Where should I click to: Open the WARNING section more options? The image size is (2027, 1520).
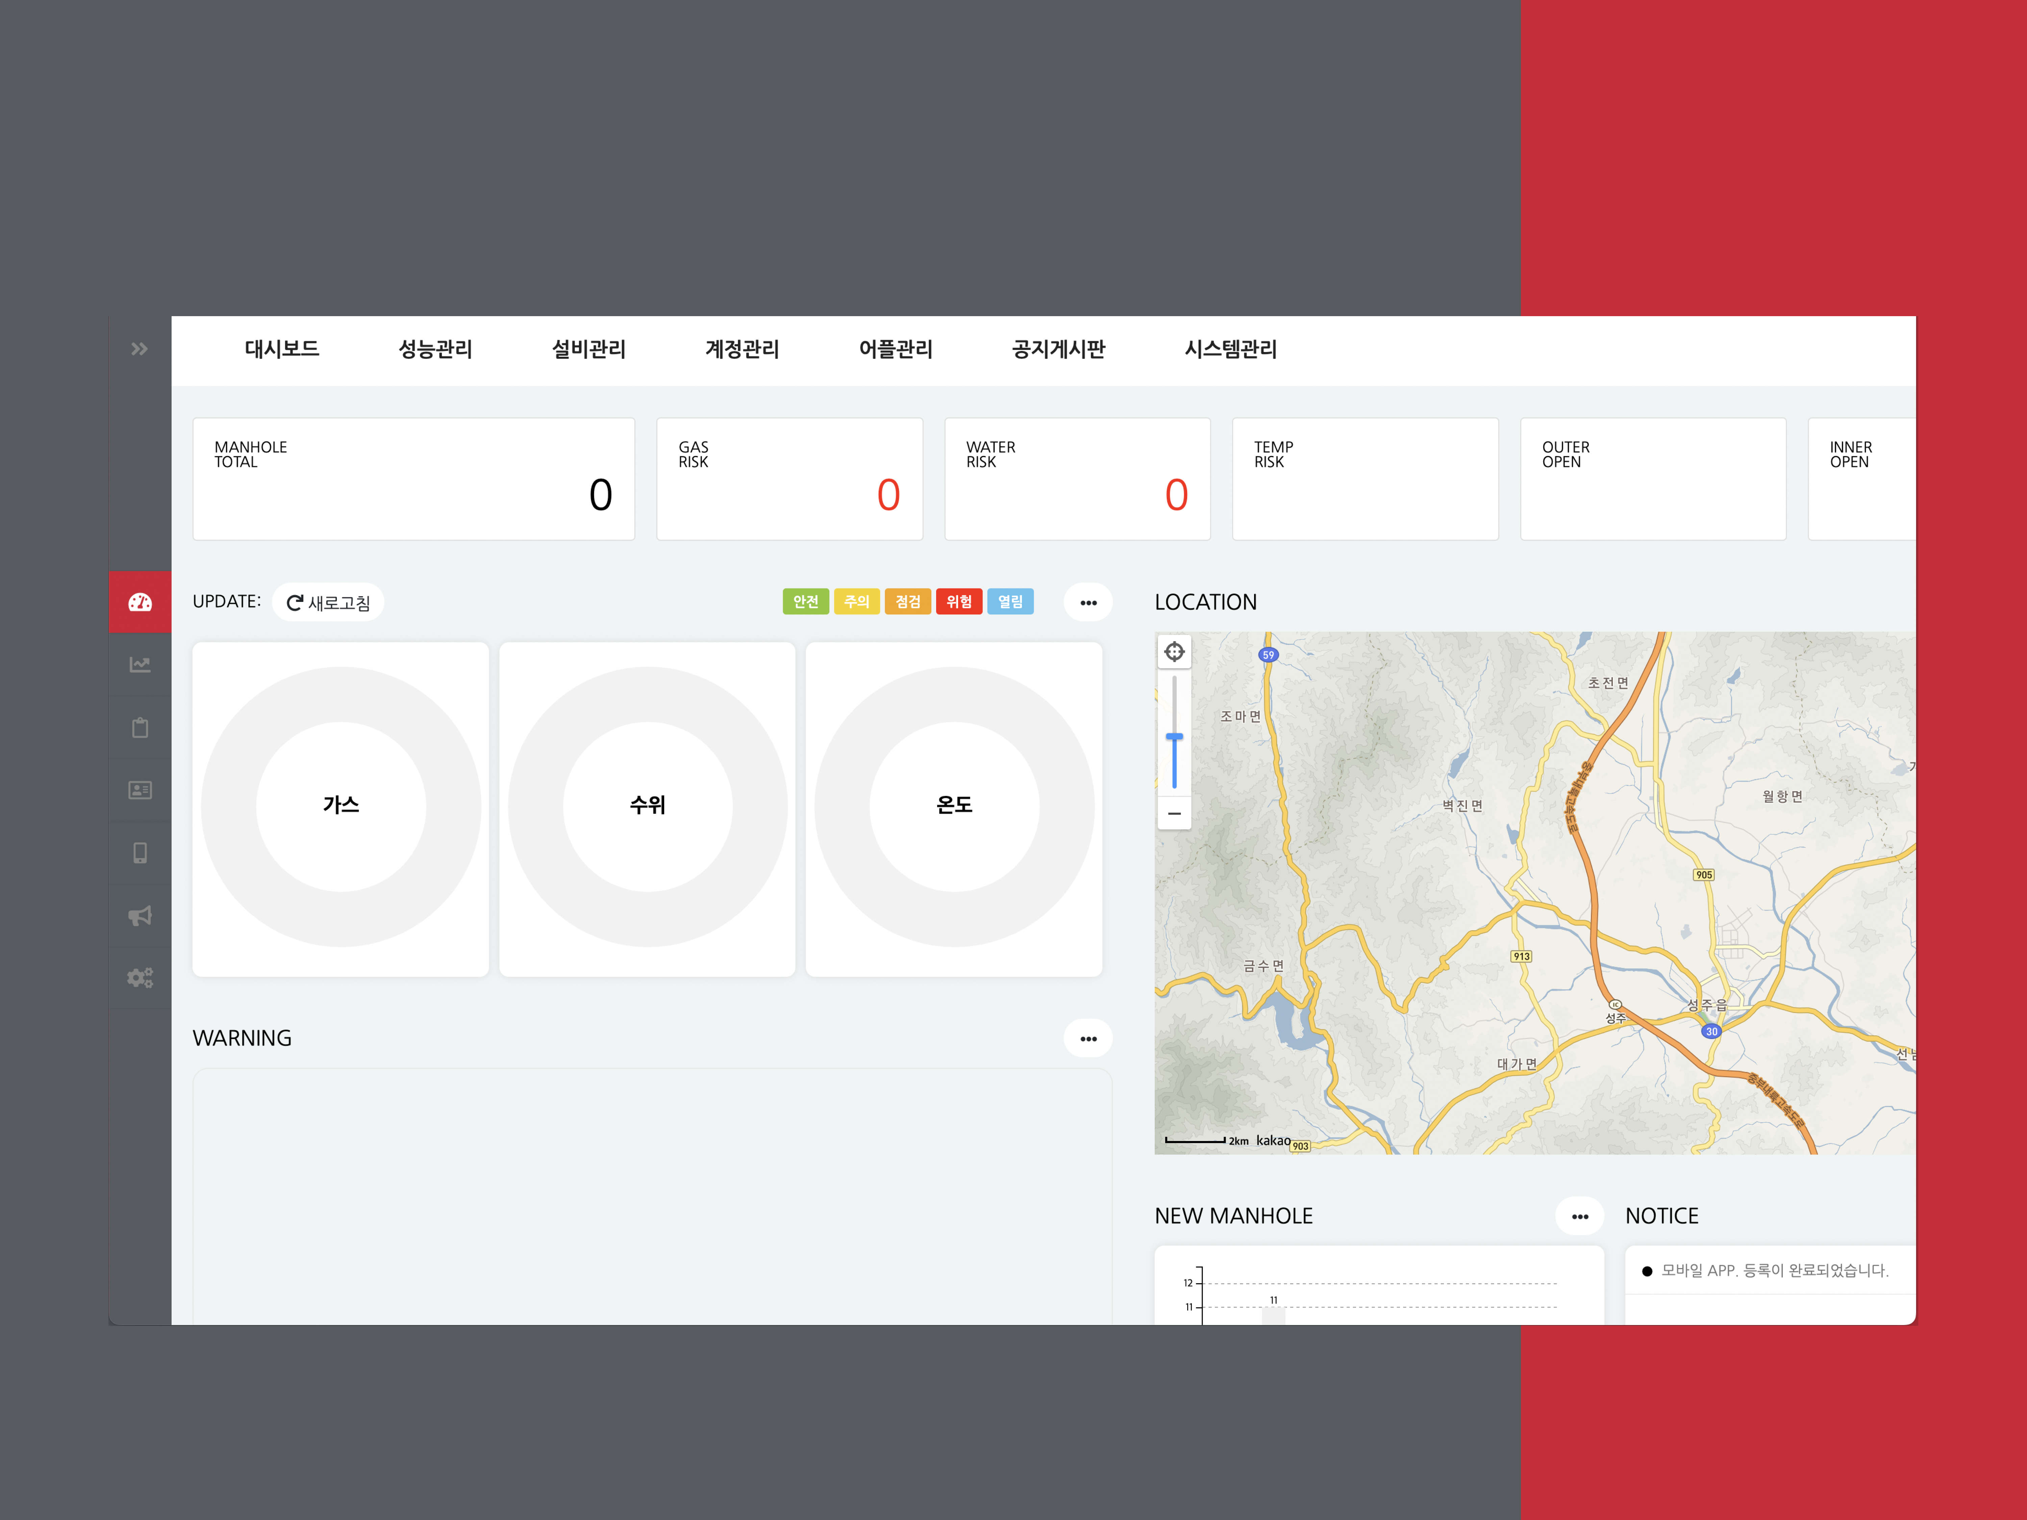click(1088, 1038)
